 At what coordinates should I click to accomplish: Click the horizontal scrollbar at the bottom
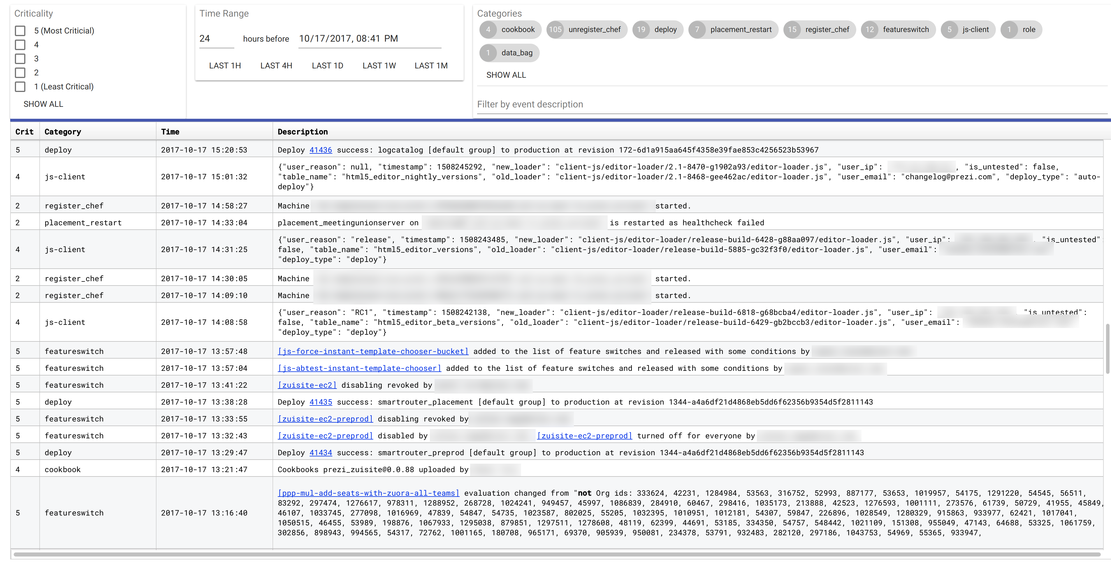[x=556, y=554]
